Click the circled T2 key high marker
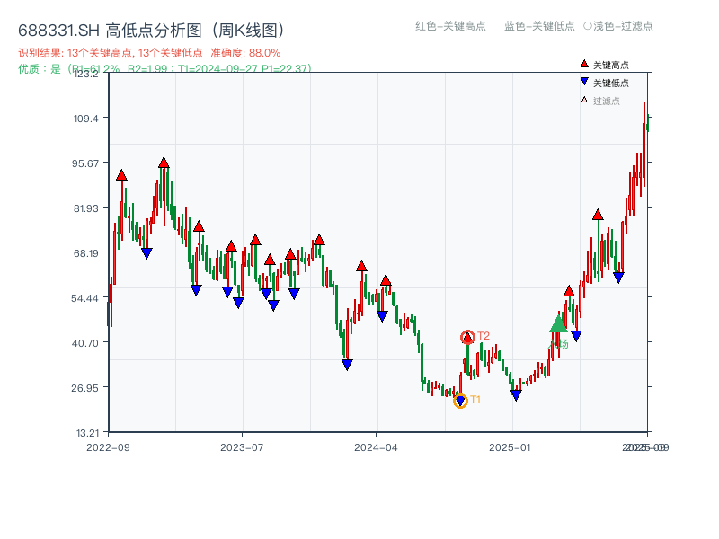This screenshot has width=719, height=539. click(x=467, y=336)
